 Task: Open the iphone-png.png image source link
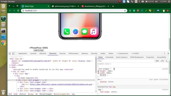coord(61,84)
